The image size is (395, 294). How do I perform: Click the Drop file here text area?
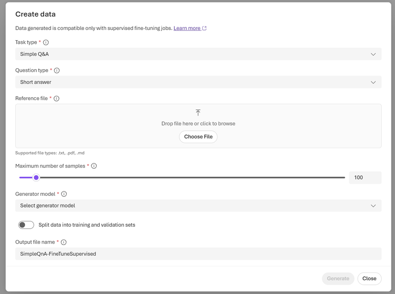pos(198,124)
